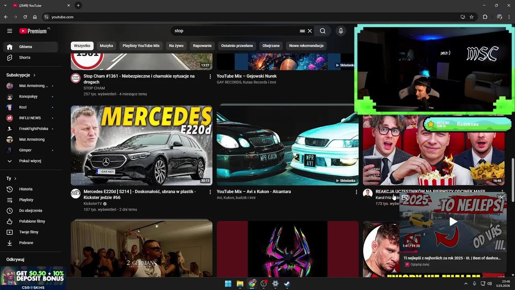Image resolution: width=515 pixels, height=290 pixels.
Task: Close the miniplayer
Action: pos(501,197)
